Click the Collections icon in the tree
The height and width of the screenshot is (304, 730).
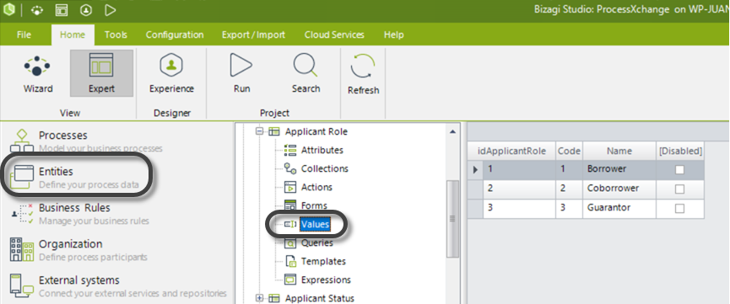290,168
